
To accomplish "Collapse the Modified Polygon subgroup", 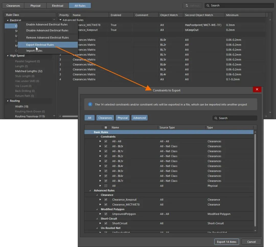I will pos(97,209).
